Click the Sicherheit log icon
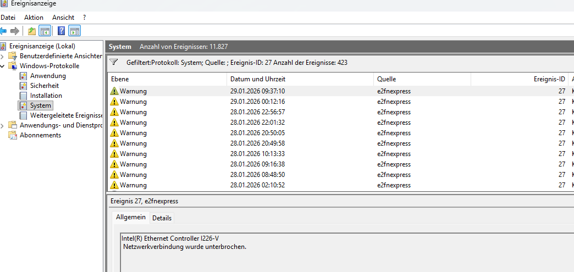 24,86
